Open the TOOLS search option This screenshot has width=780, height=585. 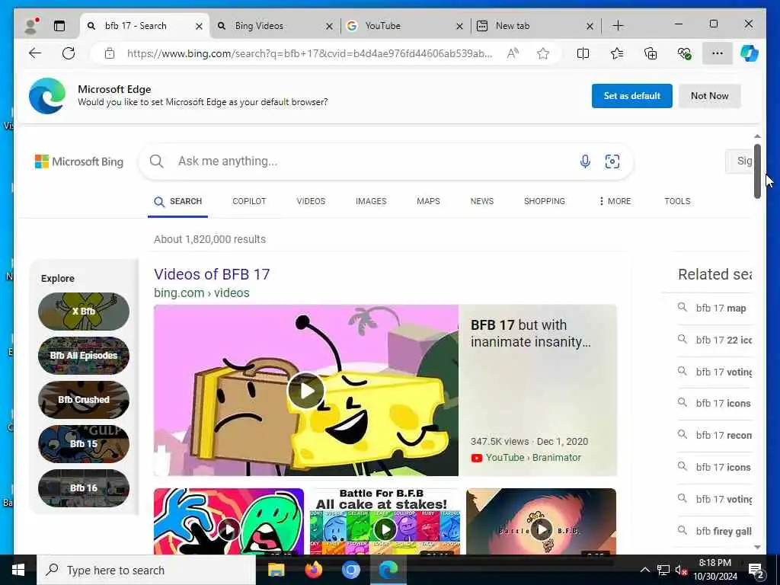point(677,201)
